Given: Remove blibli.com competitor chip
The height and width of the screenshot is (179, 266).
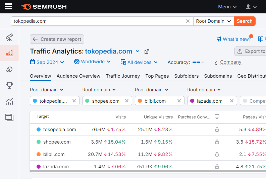Looking at the screenshot, I should (179, 101).
